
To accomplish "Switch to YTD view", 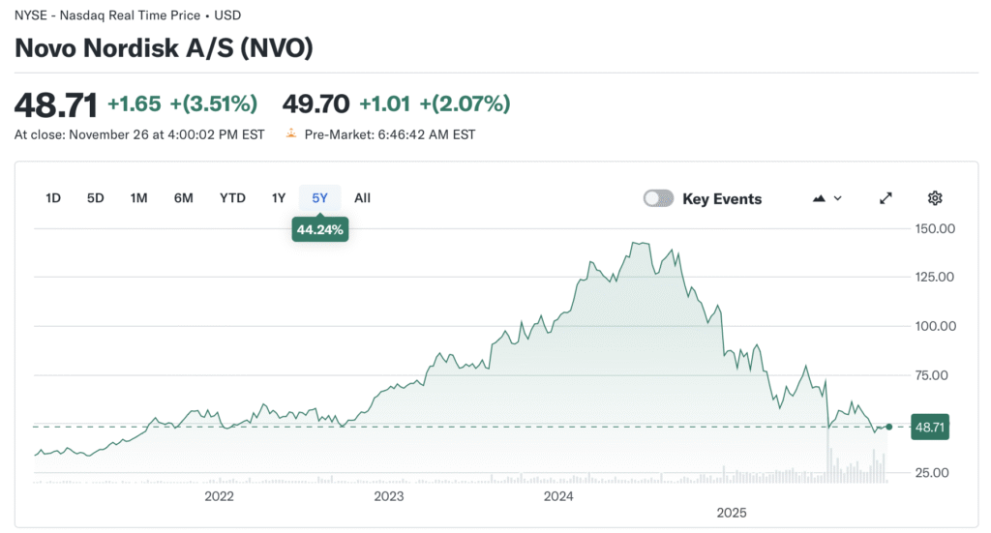I will [x=232, y=198].
